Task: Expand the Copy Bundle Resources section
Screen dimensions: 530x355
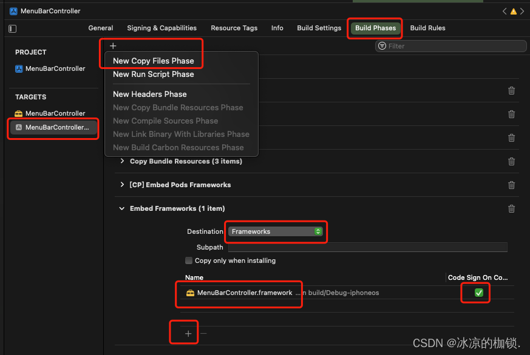Action: tap(123, 161)
